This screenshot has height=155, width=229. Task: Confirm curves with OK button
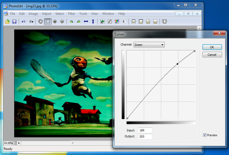coord(212,47)
